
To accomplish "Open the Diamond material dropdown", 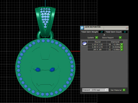I will point(107,90).
